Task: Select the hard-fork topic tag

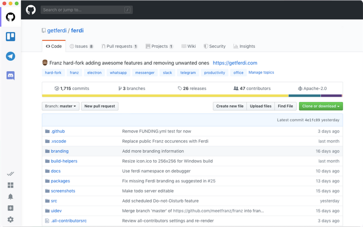Action: (x=53, y=73)
